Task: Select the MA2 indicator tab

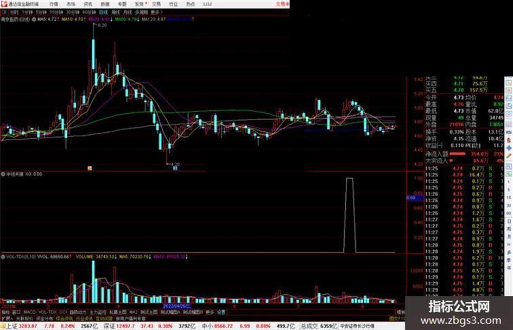Action: (133, 312)
